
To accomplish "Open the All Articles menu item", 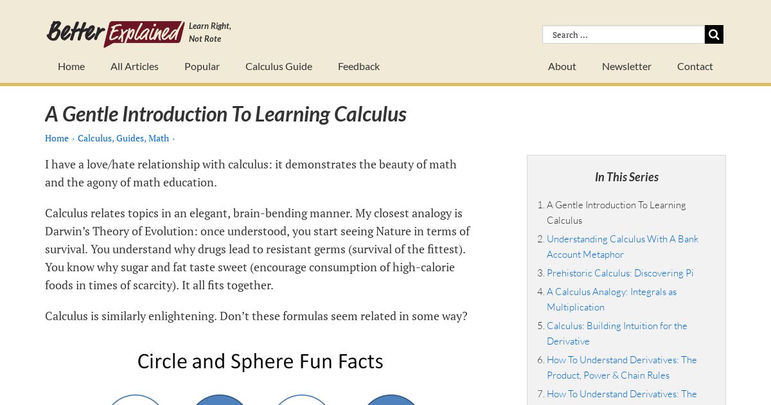I will (x=134, y=66).
